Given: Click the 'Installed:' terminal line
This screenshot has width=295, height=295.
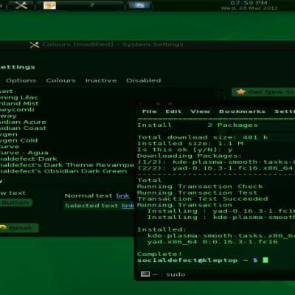Looking at the screenshot, I should point(162,229).
